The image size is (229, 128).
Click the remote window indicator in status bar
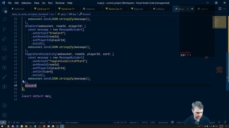coord(3,122)
